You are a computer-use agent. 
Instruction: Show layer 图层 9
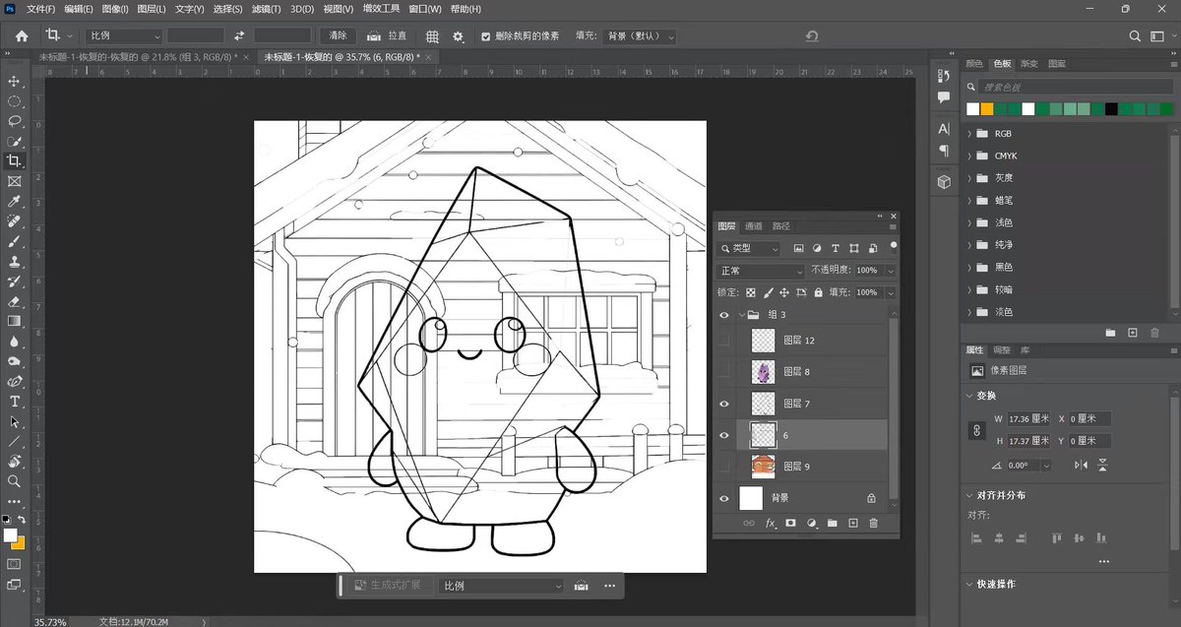[x=724, y=467]
